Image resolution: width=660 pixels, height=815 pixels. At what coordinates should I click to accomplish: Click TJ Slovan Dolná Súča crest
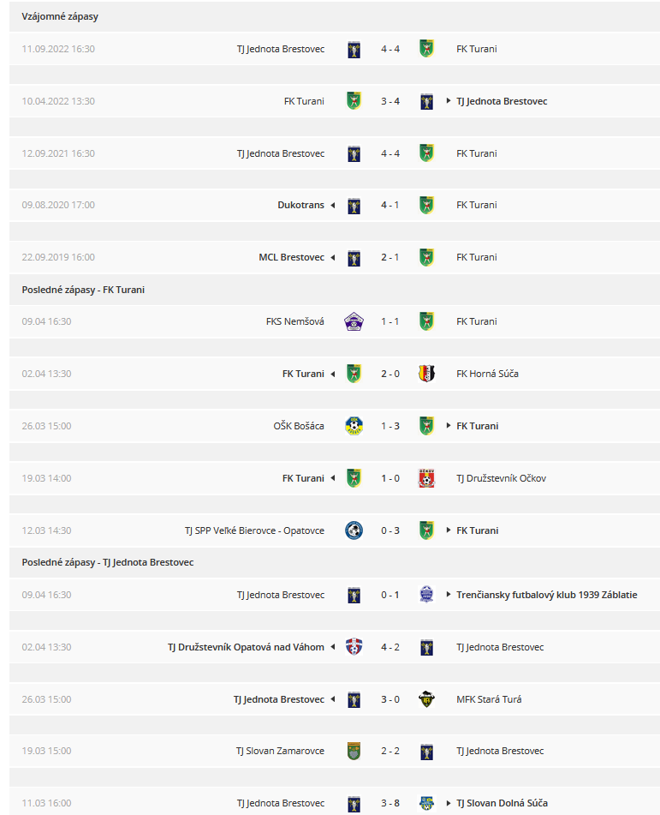426,803
